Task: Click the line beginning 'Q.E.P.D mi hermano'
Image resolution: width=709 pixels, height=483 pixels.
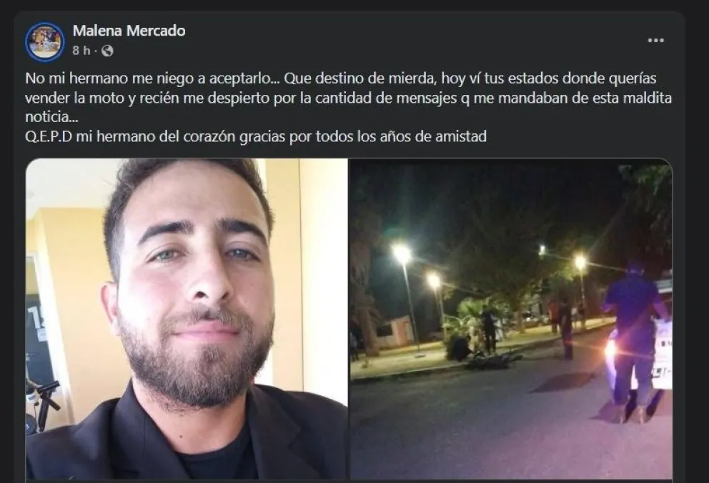Action: click(x=256, y=136)
